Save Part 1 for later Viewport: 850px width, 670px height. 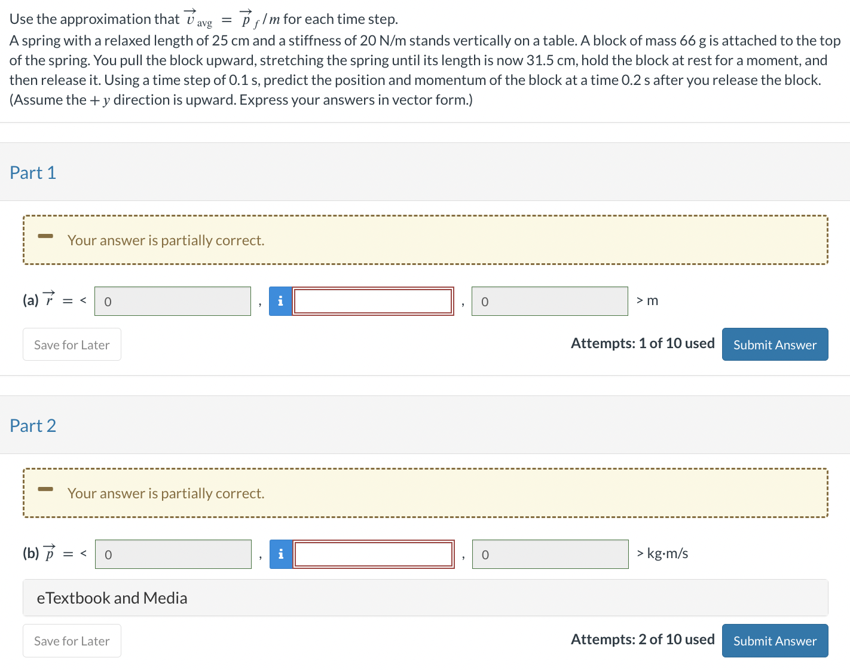[71, 345]
